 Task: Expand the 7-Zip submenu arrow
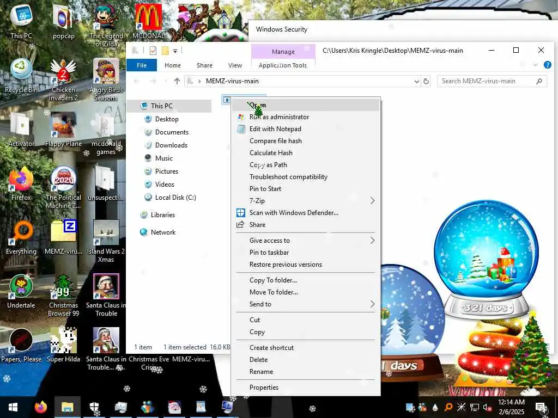pos(372,201)
